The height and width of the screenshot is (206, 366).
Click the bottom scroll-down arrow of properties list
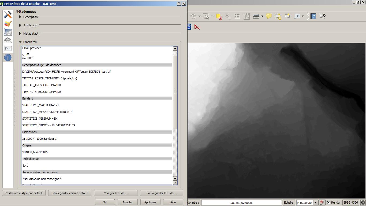(175, 182)
